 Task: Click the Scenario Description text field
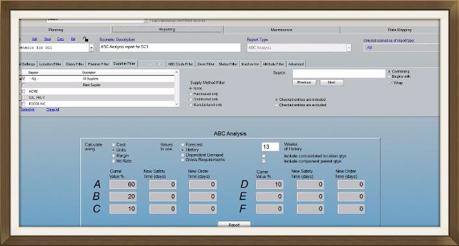point(170,47)
